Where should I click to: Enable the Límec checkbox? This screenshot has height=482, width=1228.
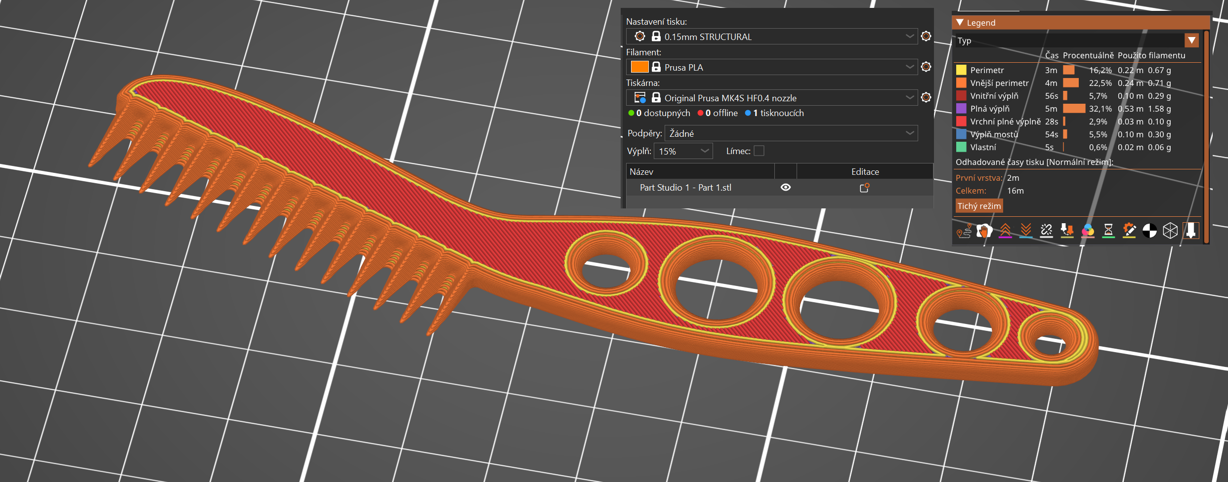[759, 151]
